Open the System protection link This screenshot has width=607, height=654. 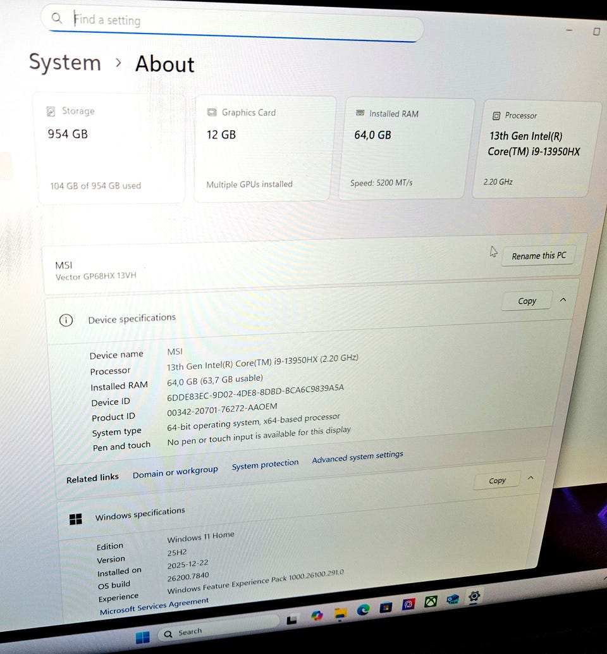[x=265, y=464]
